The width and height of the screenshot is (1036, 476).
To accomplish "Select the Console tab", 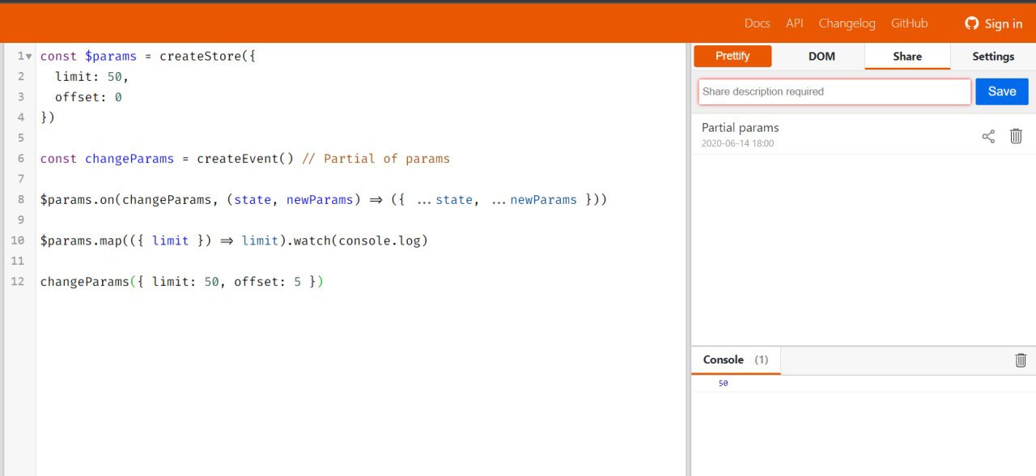I will pyautogui.click(x=736, y=359).
